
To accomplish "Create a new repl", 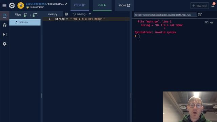I will click(x=200, y=6).
